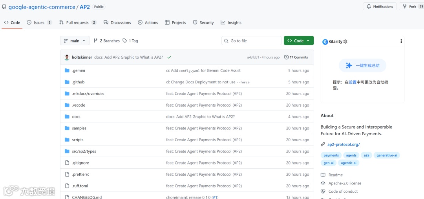Open the samples folder

click(x=79, y=128)
